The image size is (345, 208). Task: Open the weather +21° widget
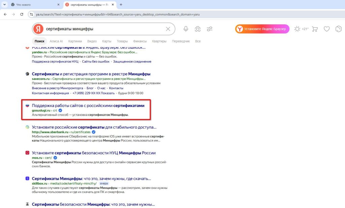point(301,29)
